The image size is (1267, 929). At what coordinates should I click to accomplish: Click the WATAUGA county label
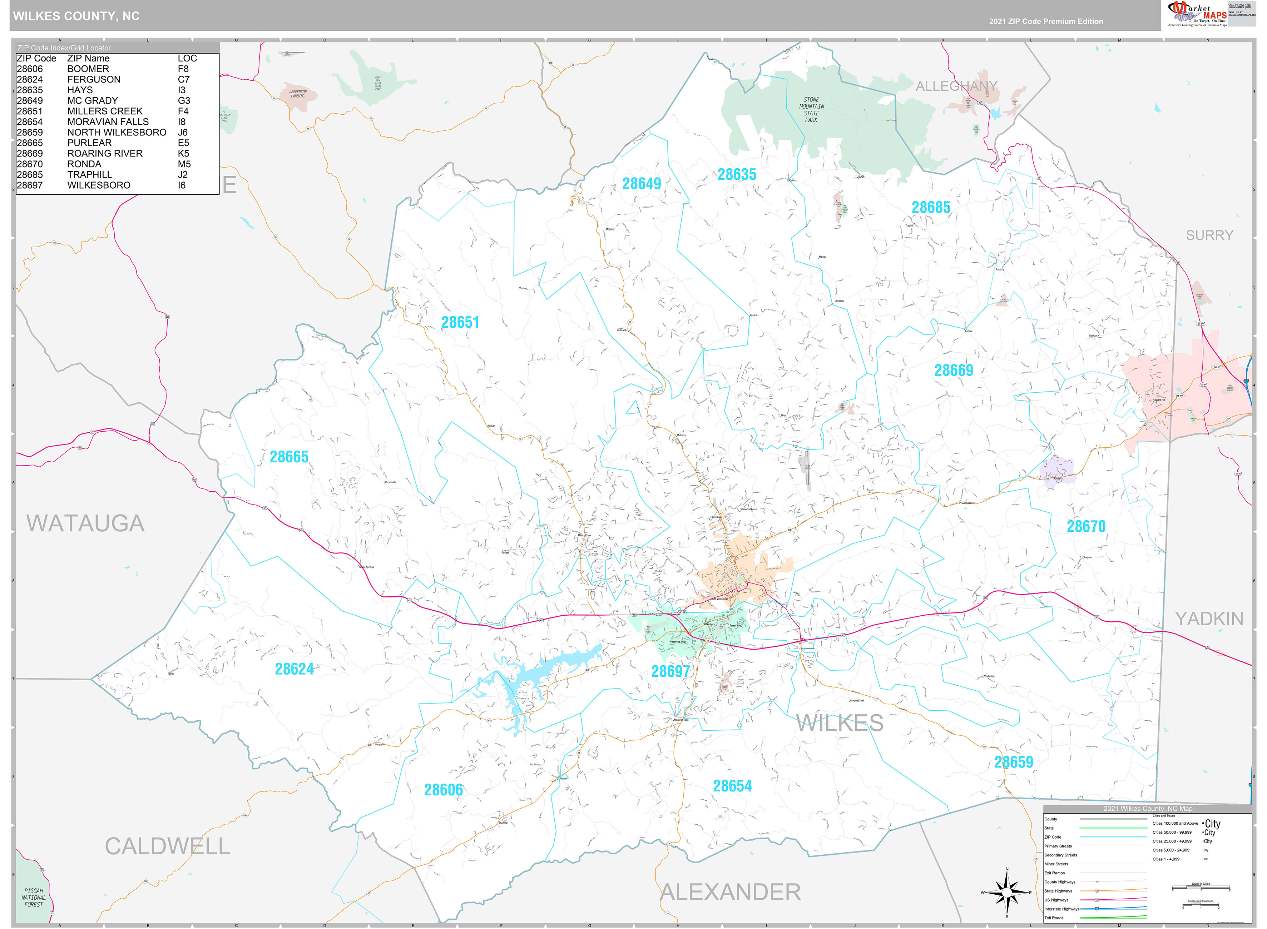pyautogui.click(x=85, y=523)
